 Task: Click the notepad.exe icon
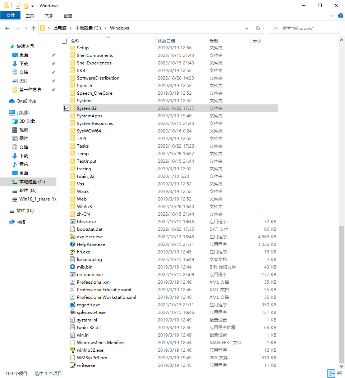click(73, 275)
